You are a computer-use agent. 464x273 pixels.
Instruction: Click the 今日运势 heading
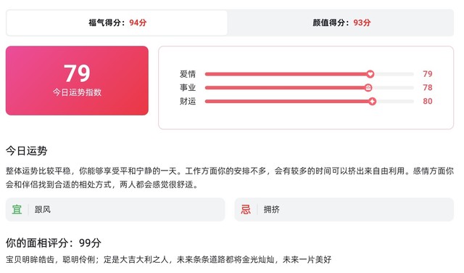pyautogui.click(x=27, y=151)
